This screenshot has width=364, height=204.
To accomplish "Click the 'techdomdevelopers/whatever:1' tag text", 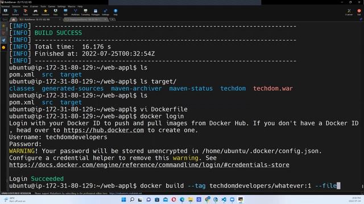I will tap(260, 186).
